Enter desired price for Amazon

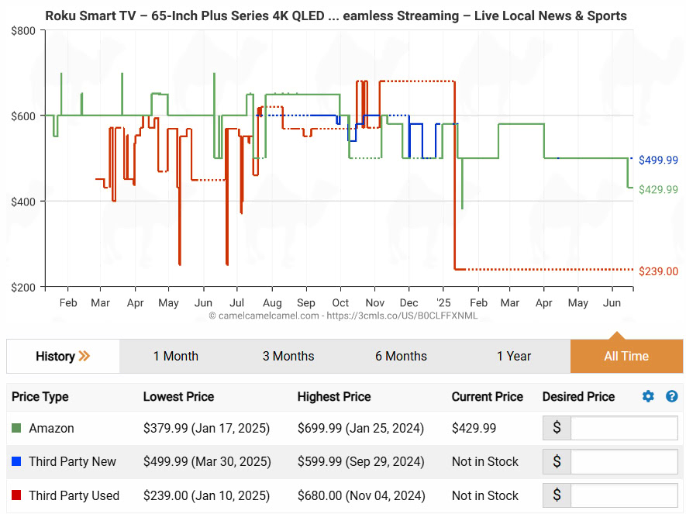point(623,428)
